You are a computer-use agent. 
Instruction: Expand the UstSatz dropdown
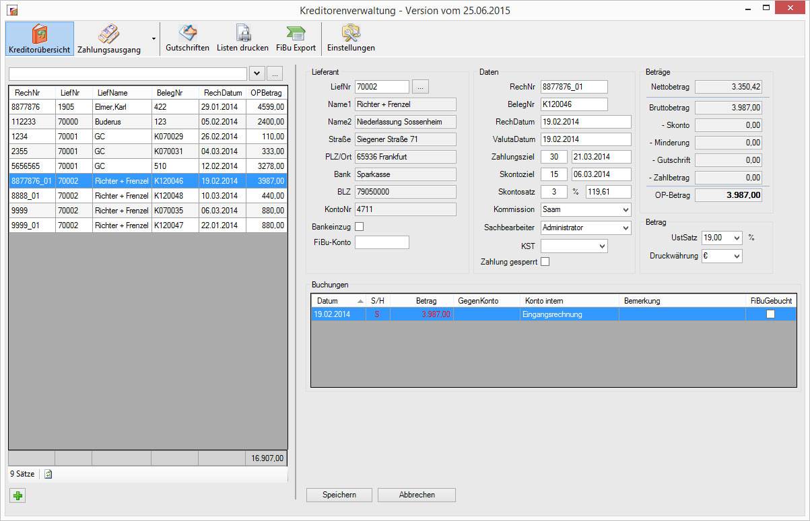pos(736,238)
